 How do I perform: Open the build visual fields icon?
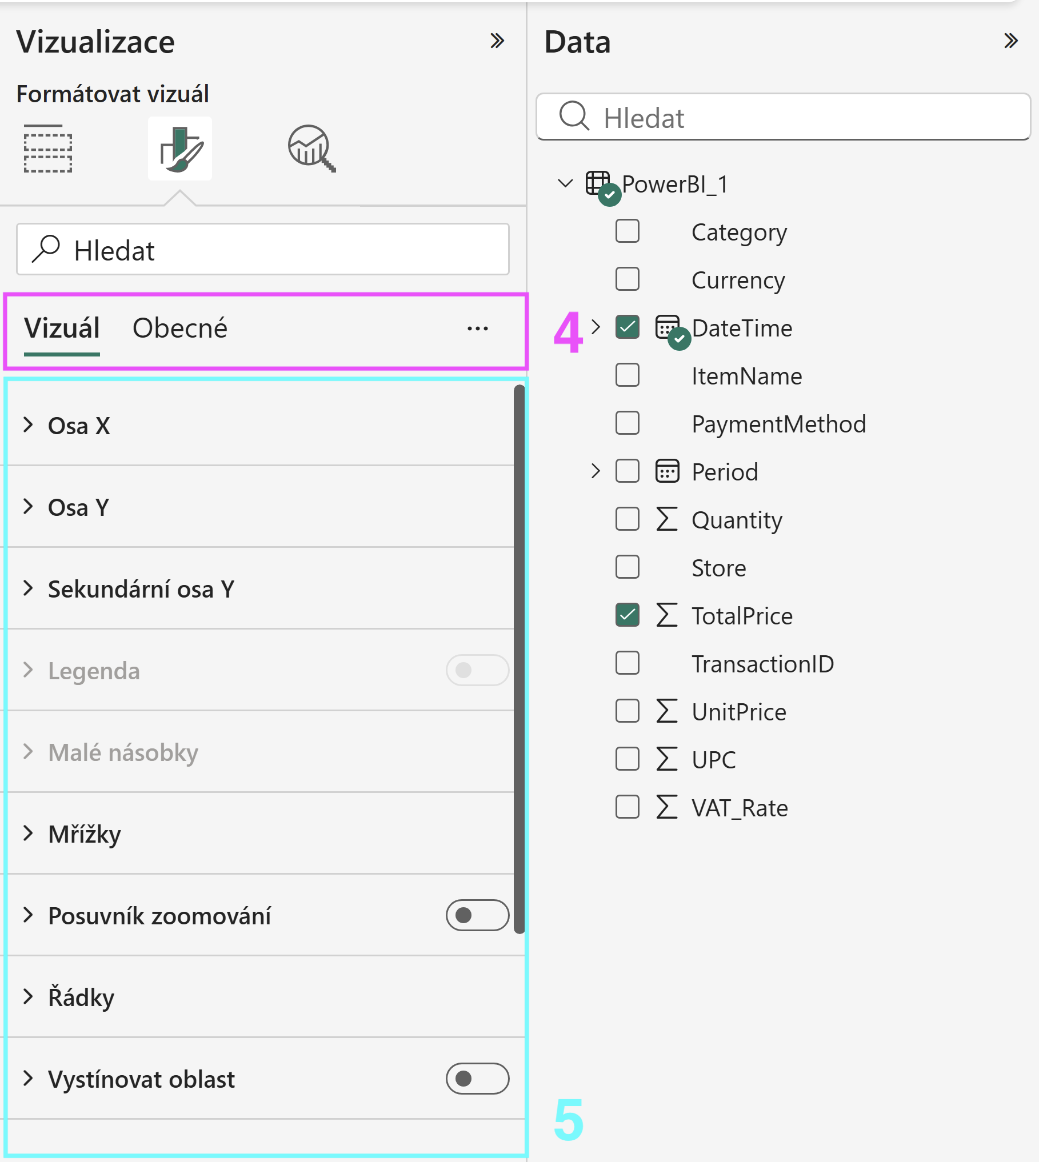(48, 149)
